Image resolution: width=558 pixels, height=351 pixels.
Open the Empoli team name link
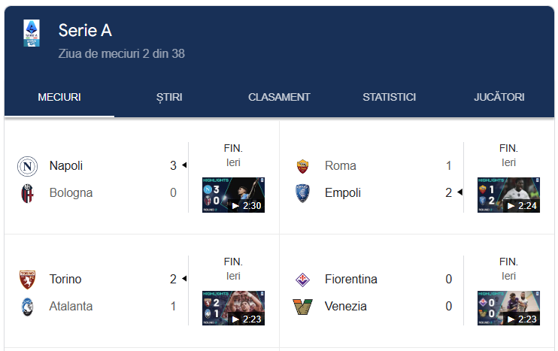(x=343, y=192)
